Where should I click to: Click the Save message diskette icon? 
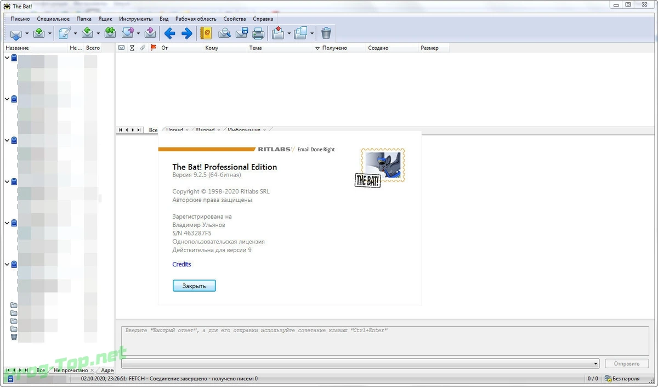tap(242, 33)
